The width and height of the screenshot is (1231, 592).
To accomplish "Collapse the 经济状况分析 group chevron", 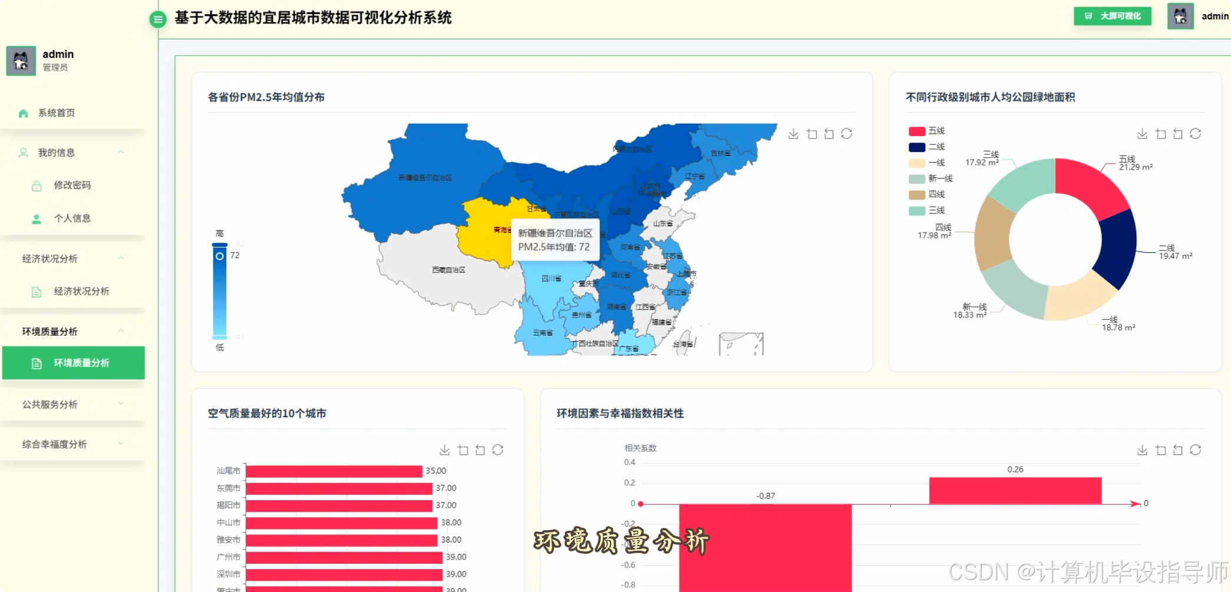I will [121, 258].
